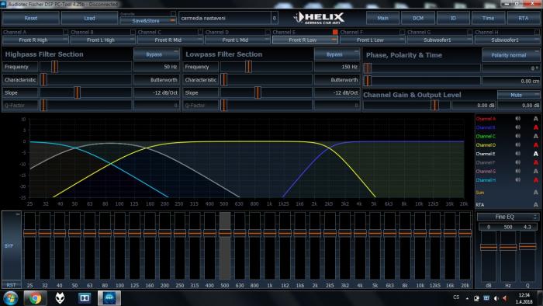
Task: Click the red A icon for Channel B
Action: point(535,127)
